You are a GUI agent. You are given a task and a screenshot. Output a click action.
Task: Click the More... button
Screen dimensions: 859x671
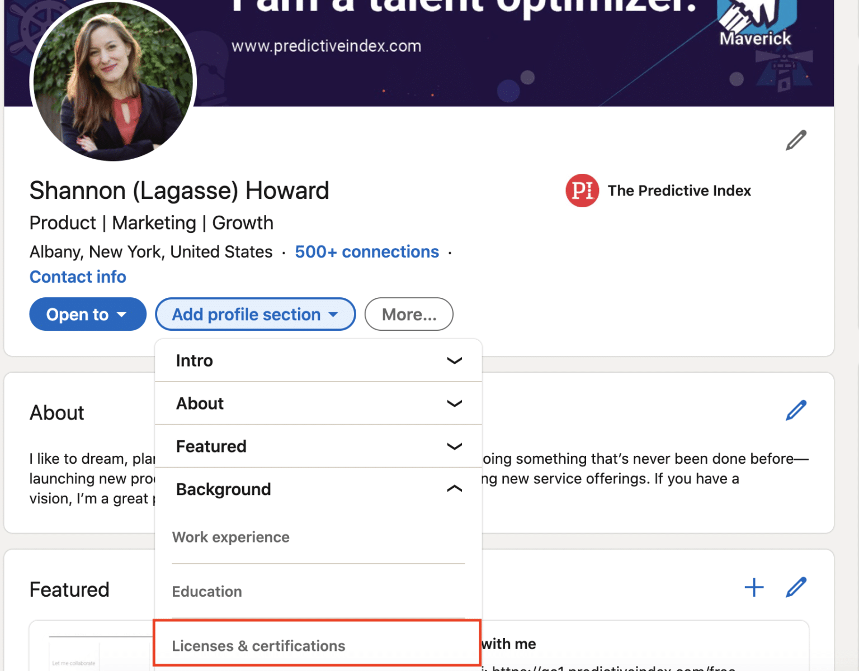(x=409, y=314)
